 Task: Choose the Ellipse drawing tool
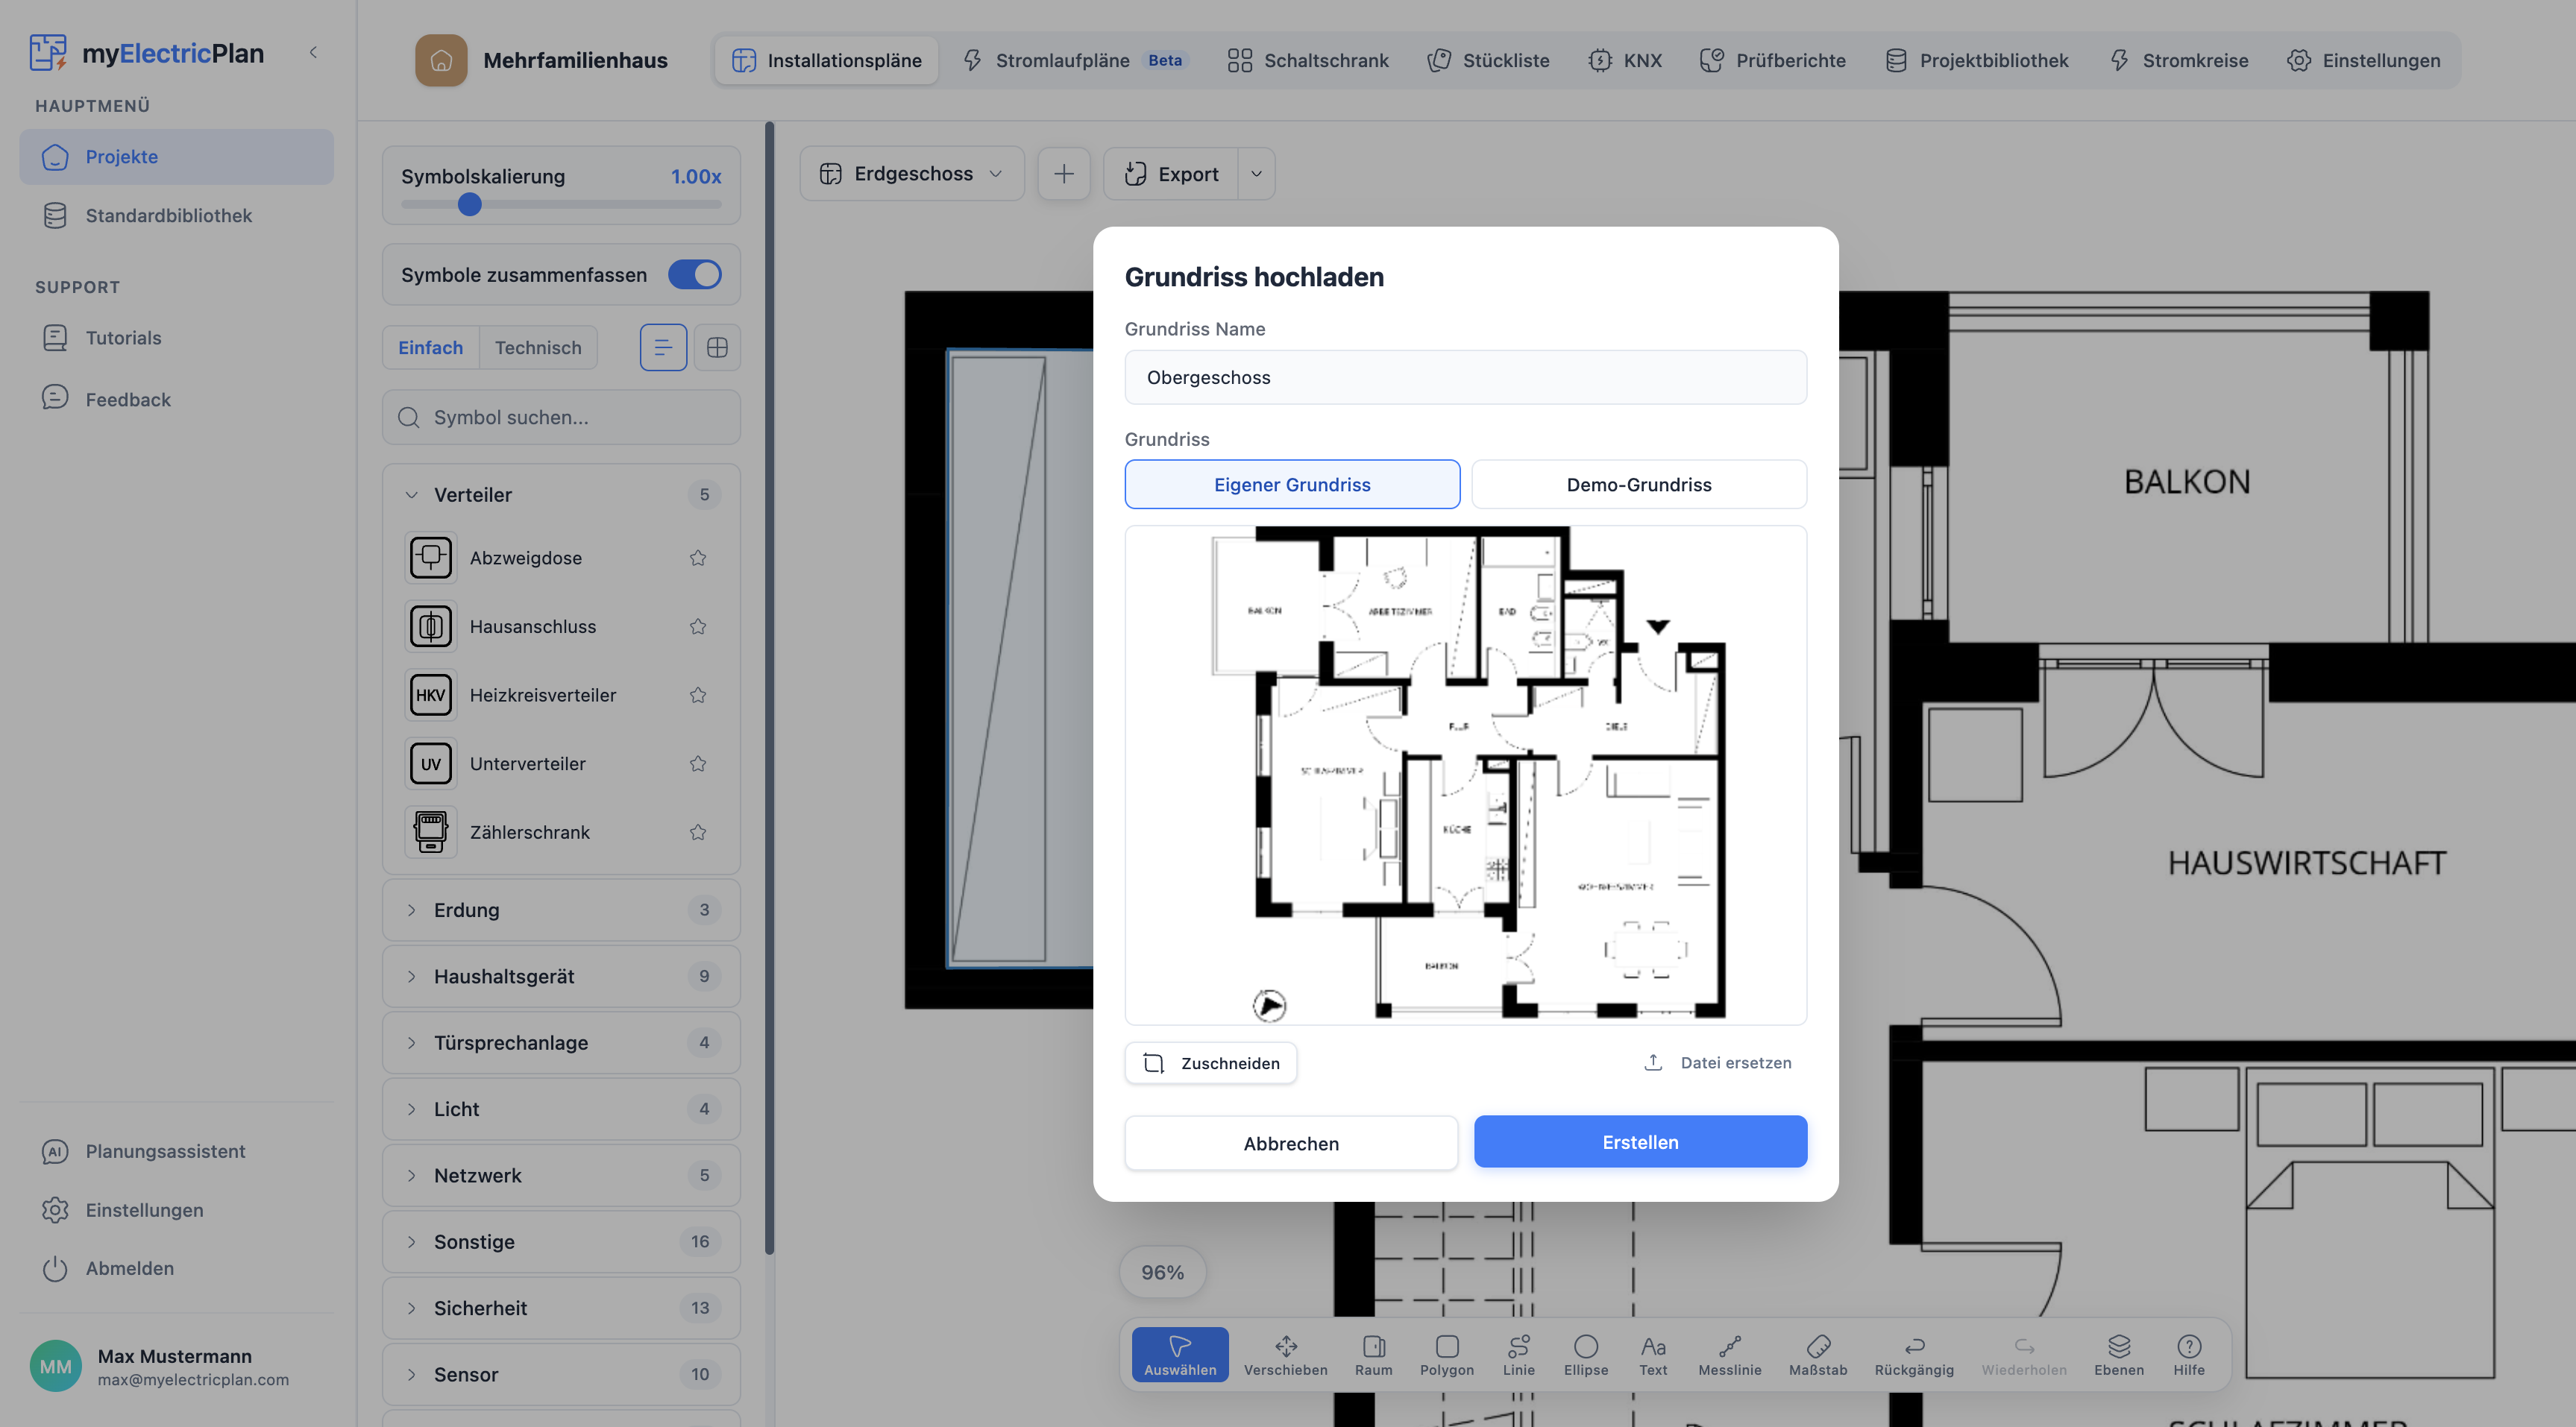[x=1586, y=1355]
